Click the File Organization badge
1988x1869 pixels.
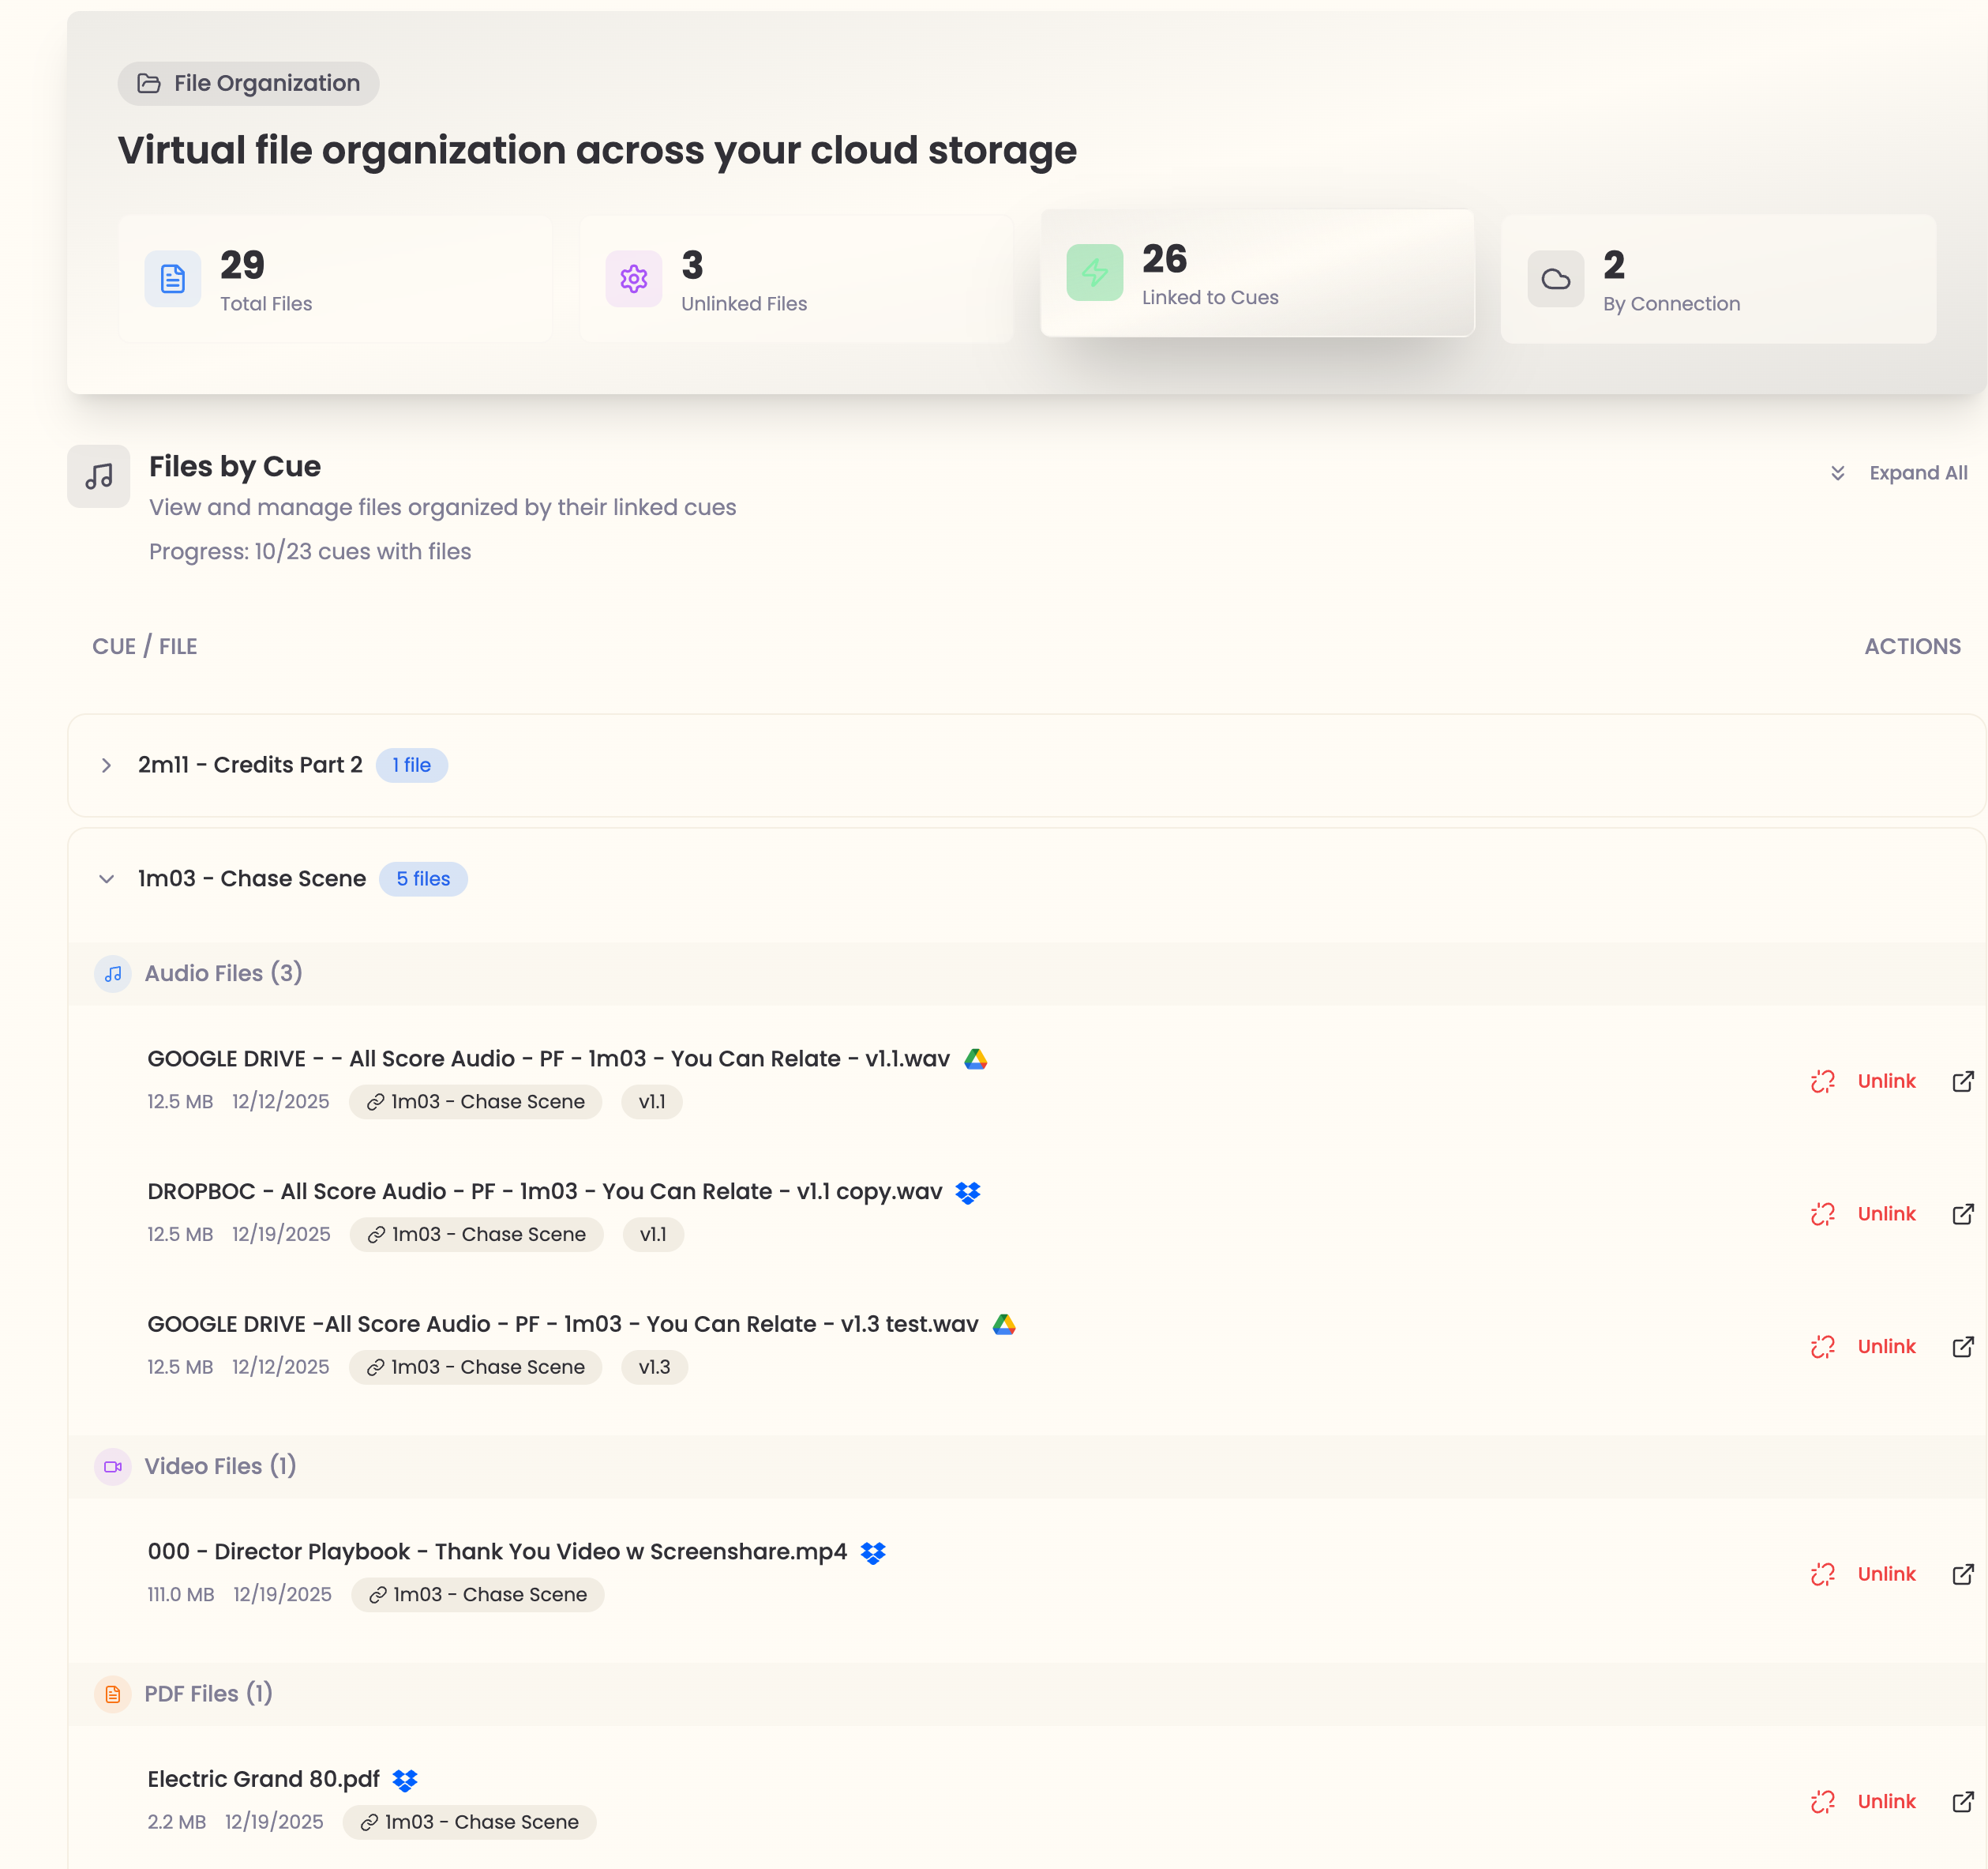(248, 83)
